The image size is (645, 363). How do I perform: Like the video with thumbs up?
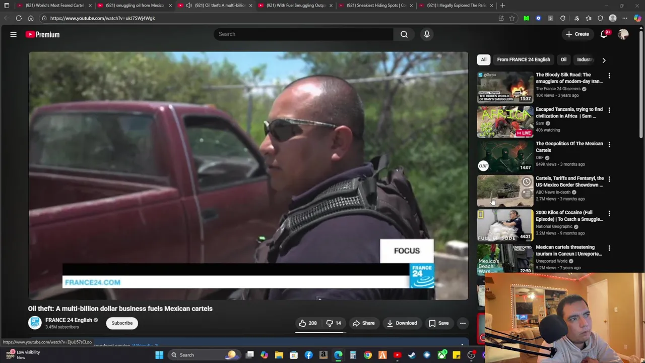point(307,323)
